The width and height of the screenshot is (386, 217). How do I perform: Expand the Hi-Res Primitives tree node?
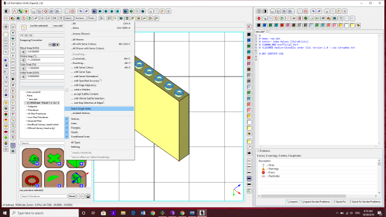[27, 114]
